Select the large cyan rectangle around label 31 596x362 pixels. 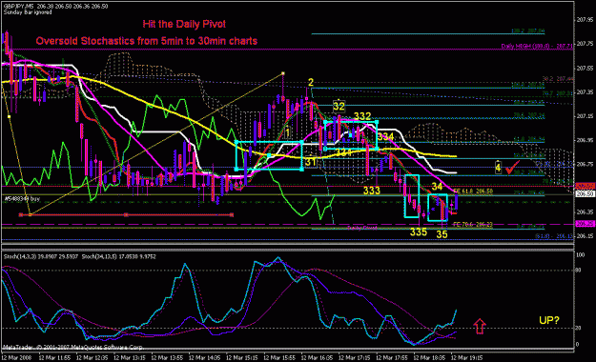pyautogui.click(x=269, y=155)
